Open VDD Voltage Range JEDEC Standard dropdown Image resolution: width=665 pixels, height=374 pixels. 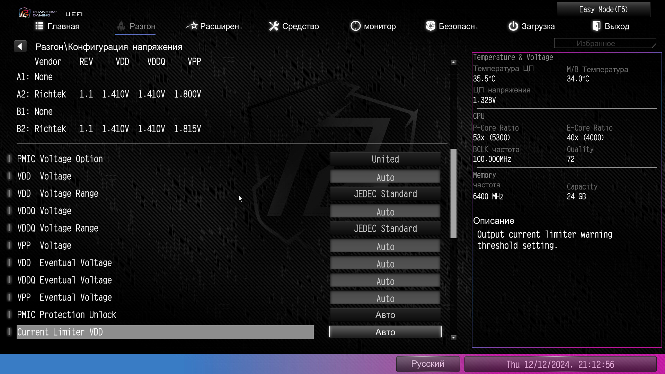385,194
